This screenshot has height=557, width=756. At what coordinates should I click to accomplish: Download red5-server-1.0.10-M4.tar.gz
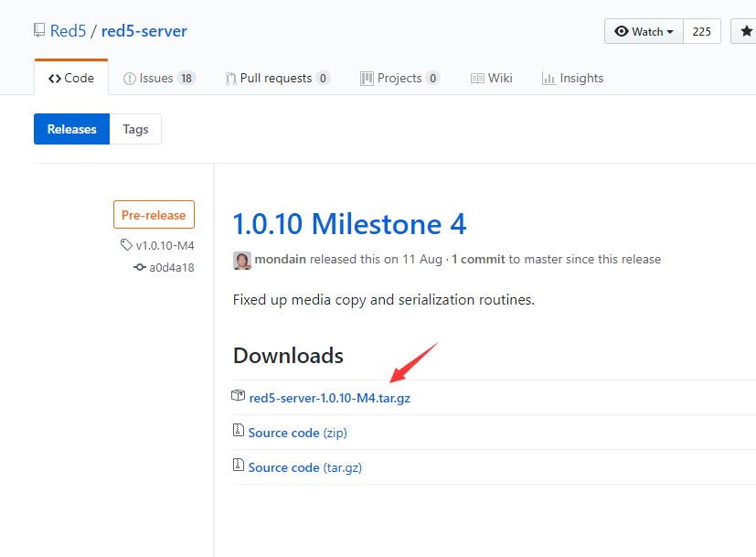pos(330,399)
